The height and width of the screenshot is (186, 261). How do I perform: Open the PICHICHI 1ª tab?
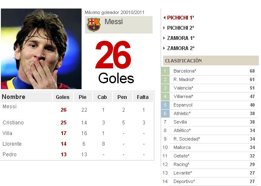pyautogui.click(x=180, y=17)
